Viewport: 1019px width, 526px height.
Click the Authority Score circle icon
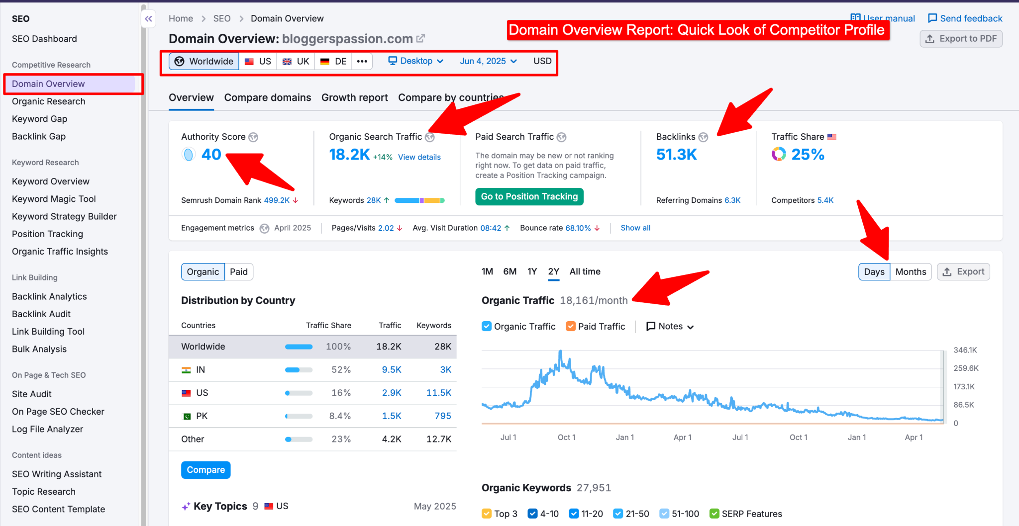[x=189, y=155]
